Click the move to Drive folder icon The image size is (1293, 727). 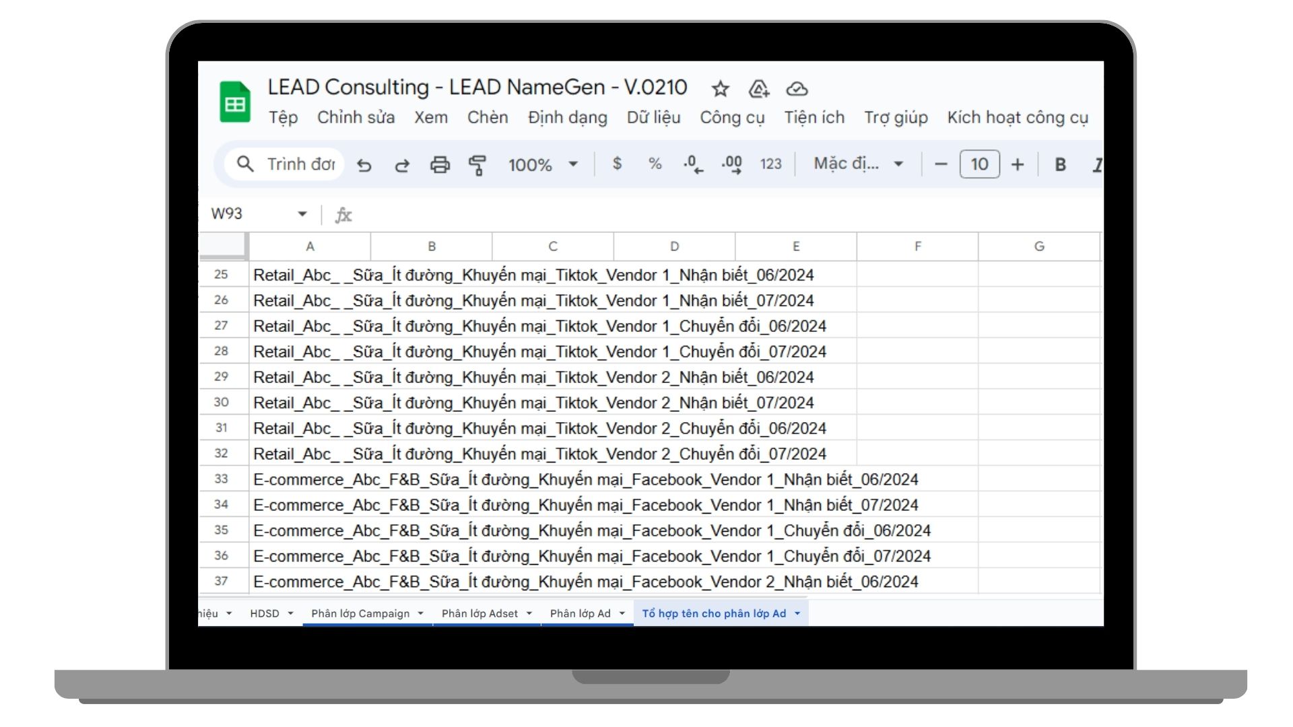pyautogui.click(x=759, y=89)
